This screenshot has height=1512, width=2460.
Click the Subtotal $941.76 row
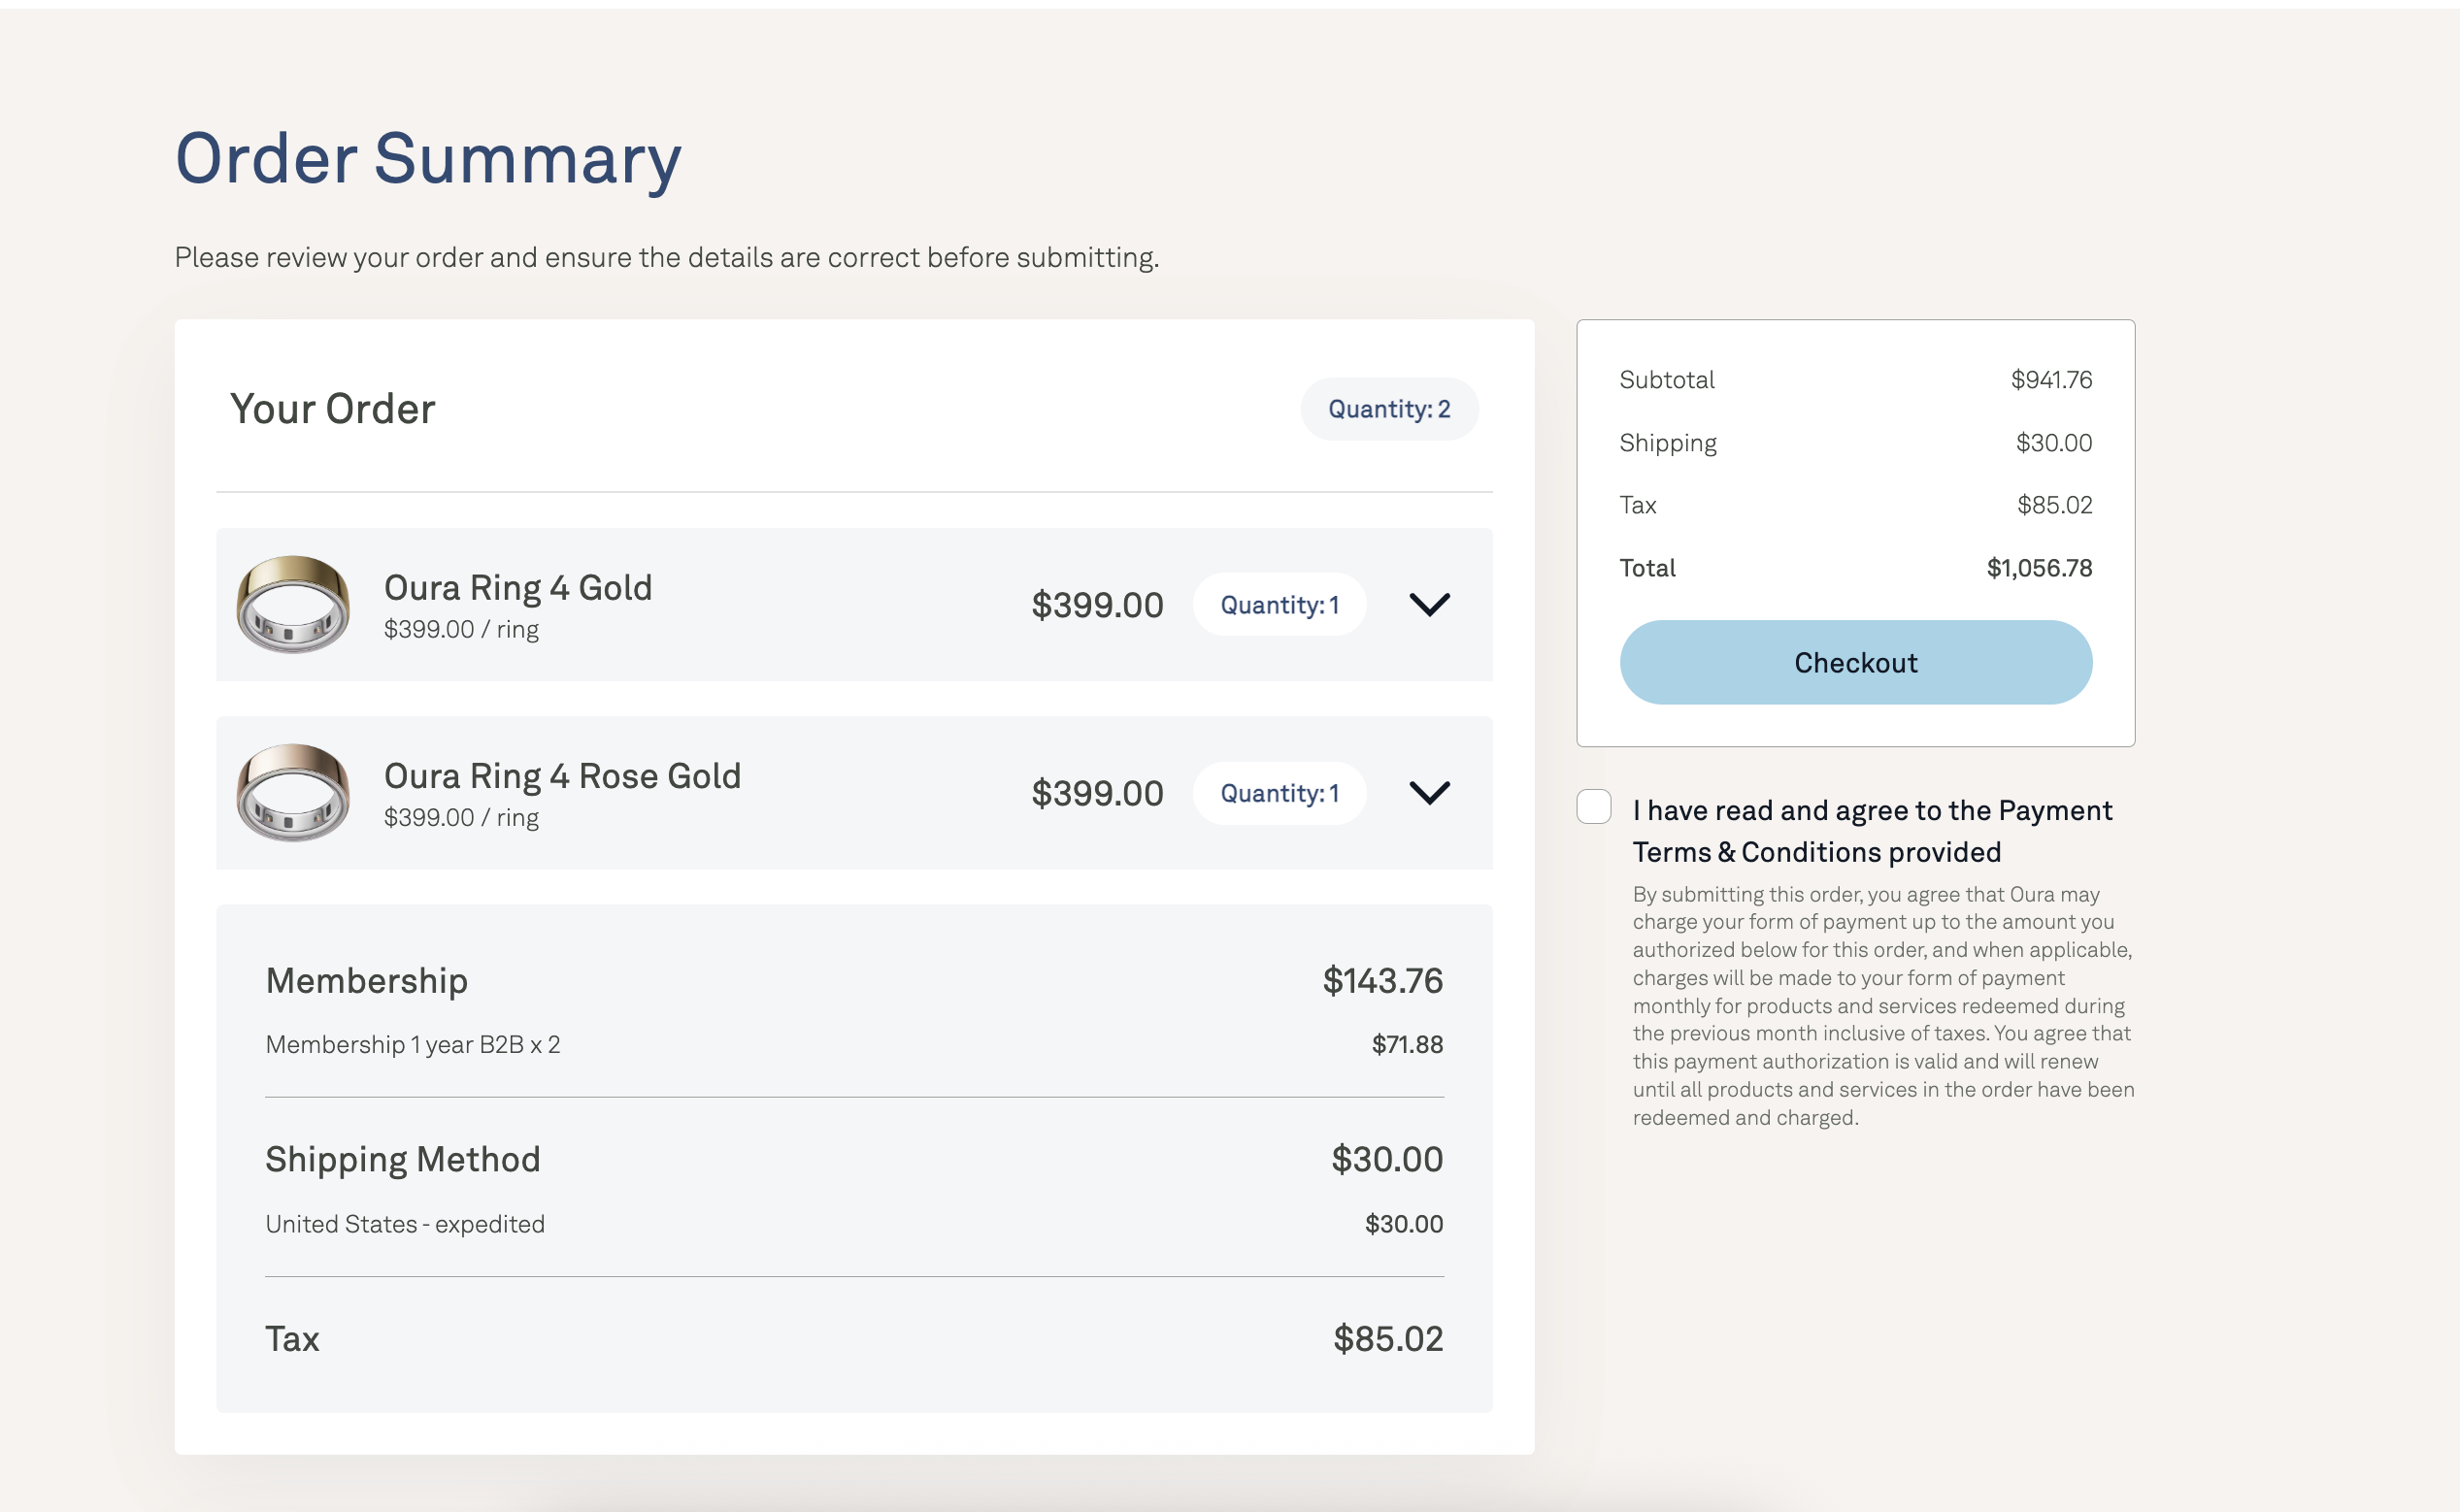tap(1856, 380)
